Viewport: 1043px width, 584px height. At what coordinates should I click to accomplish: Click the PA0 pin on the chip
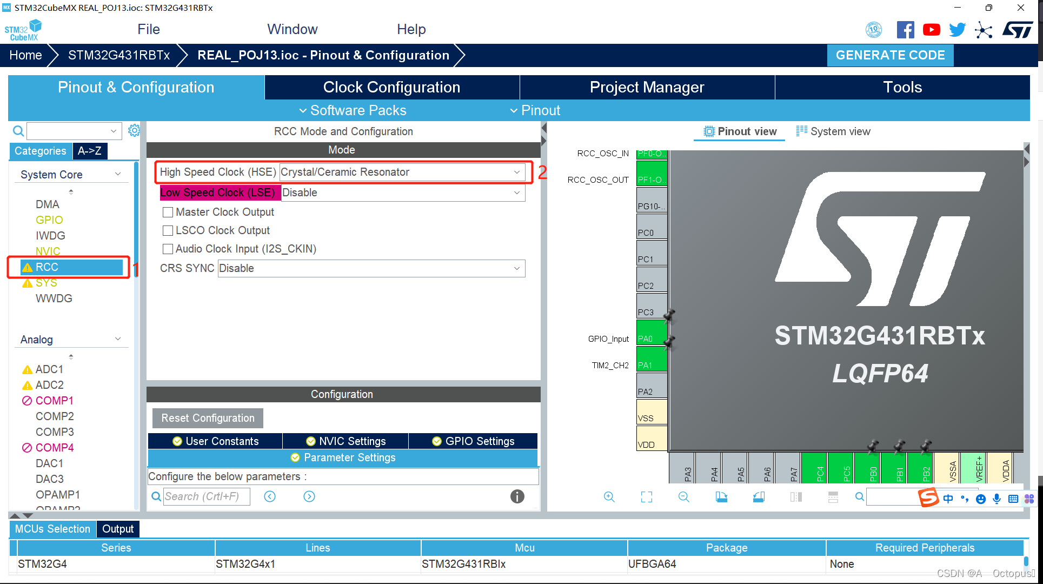(652, 333)
